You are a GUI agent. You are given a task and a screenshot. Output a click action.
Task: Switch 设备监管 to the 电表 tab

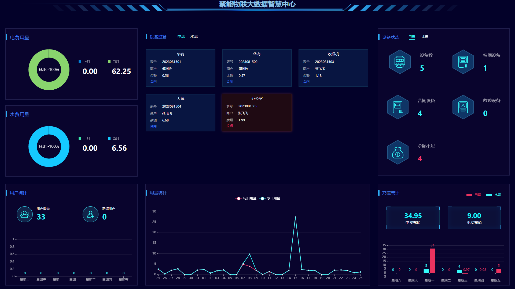[x=181, y=37]
